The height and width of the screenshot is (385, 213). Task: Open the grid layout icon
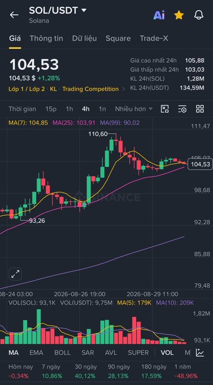pos(200,109)
